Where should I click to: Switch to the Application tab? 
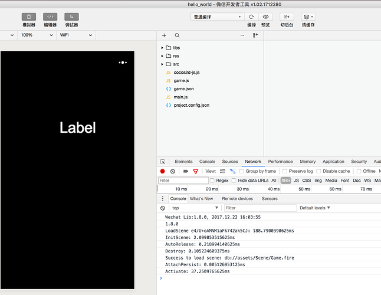click(x=333, y=162)
